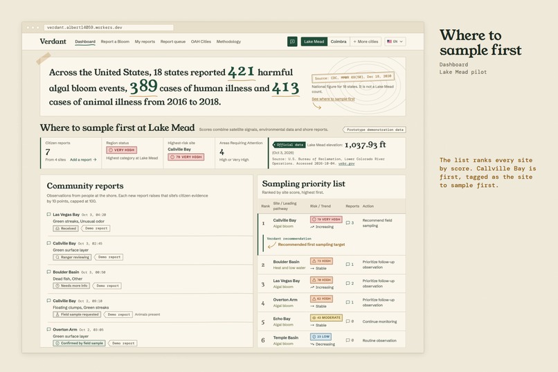Select the Lake Mead city tab
Screen dimensions: 558x372
click(314, 42)
